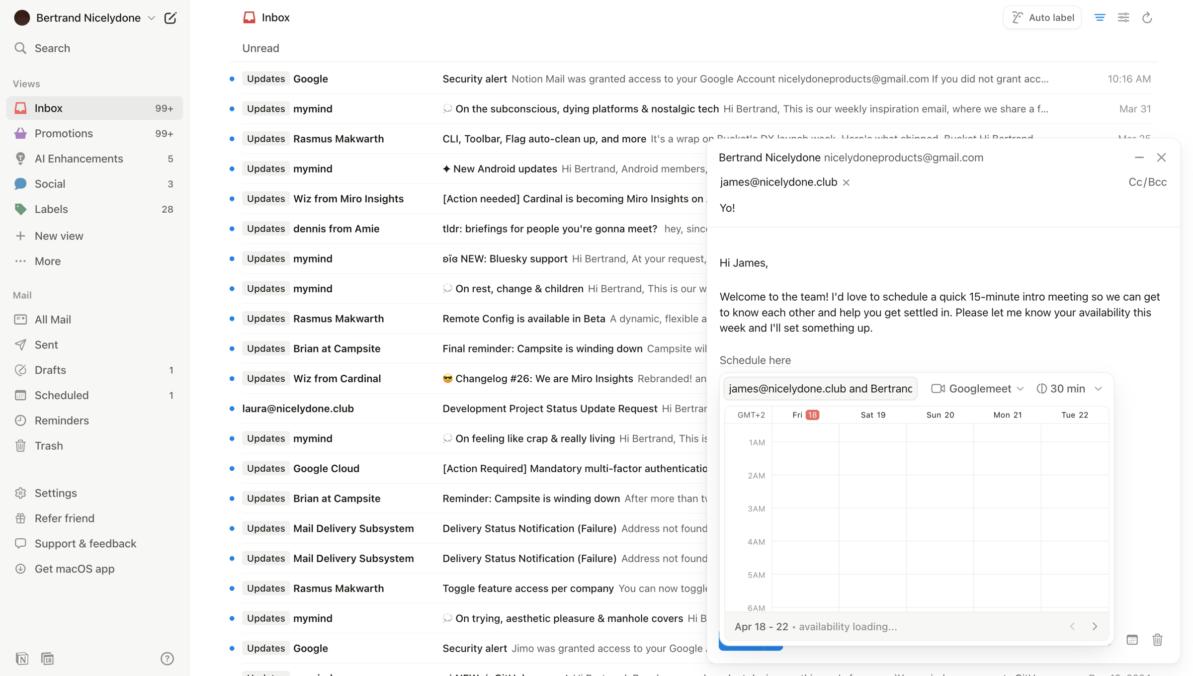The width and height of the screenshot is (1193, 676).
Task: Open Settings
Action: click(x=94, y=493)
